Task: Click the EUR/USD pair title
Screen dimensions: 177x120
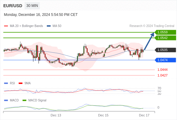Action: coord(13,6)
